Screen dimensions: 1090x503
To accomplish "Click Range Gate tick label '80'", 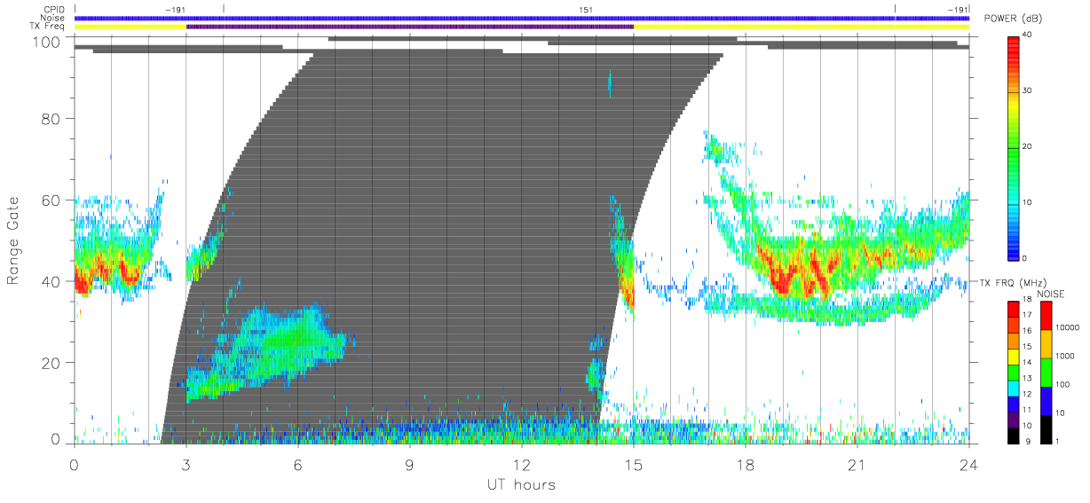I will pyautogui.click(x=50, y=118).
